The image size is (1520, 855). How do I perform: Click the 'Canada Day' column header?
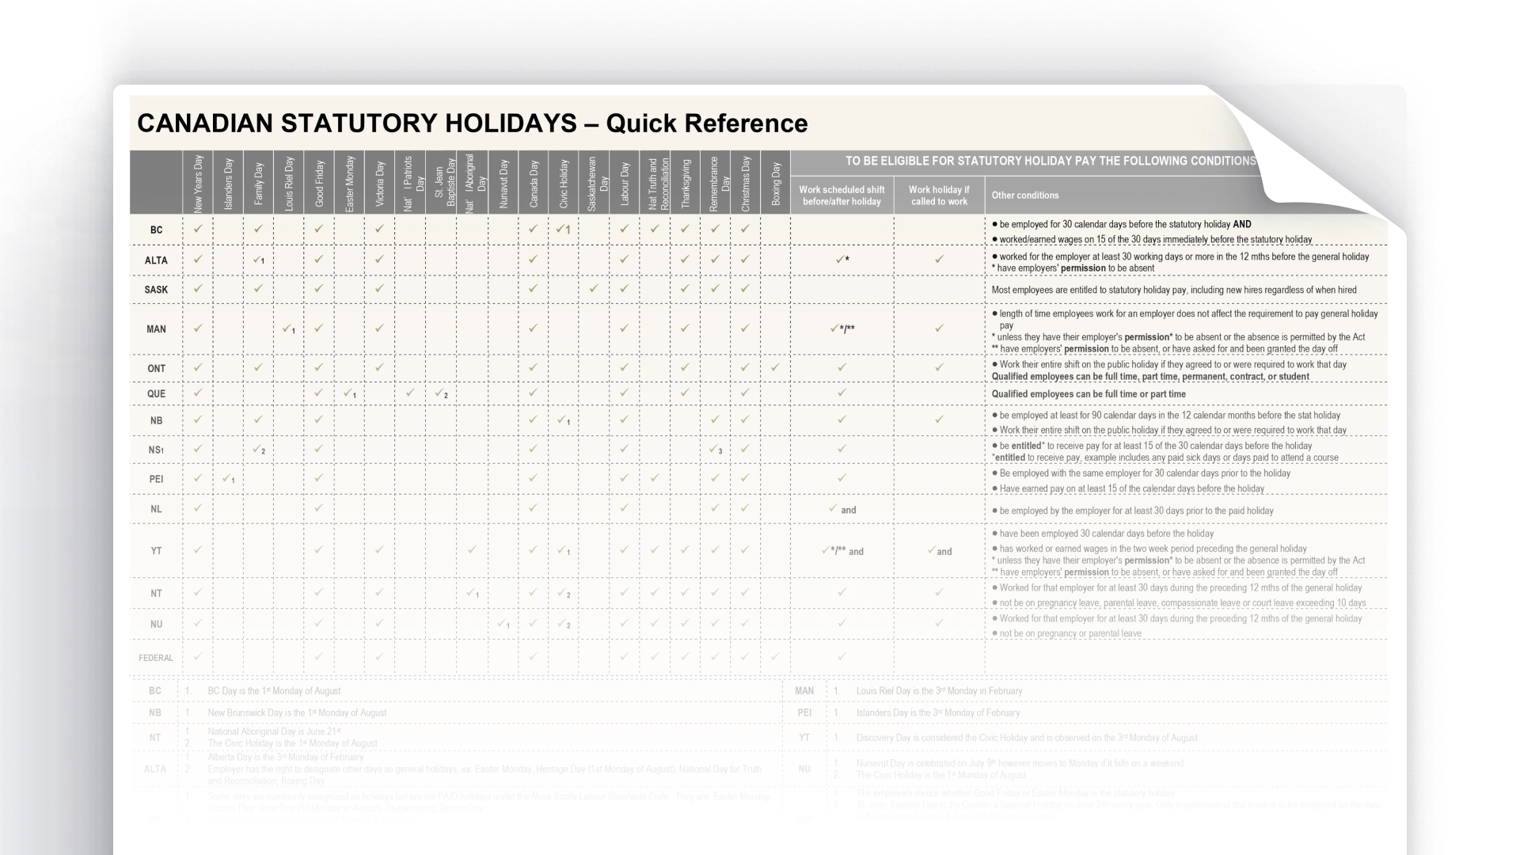534,183
